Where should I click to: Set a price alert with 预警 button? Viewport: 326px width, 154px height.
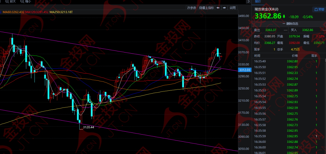[319, 9]
